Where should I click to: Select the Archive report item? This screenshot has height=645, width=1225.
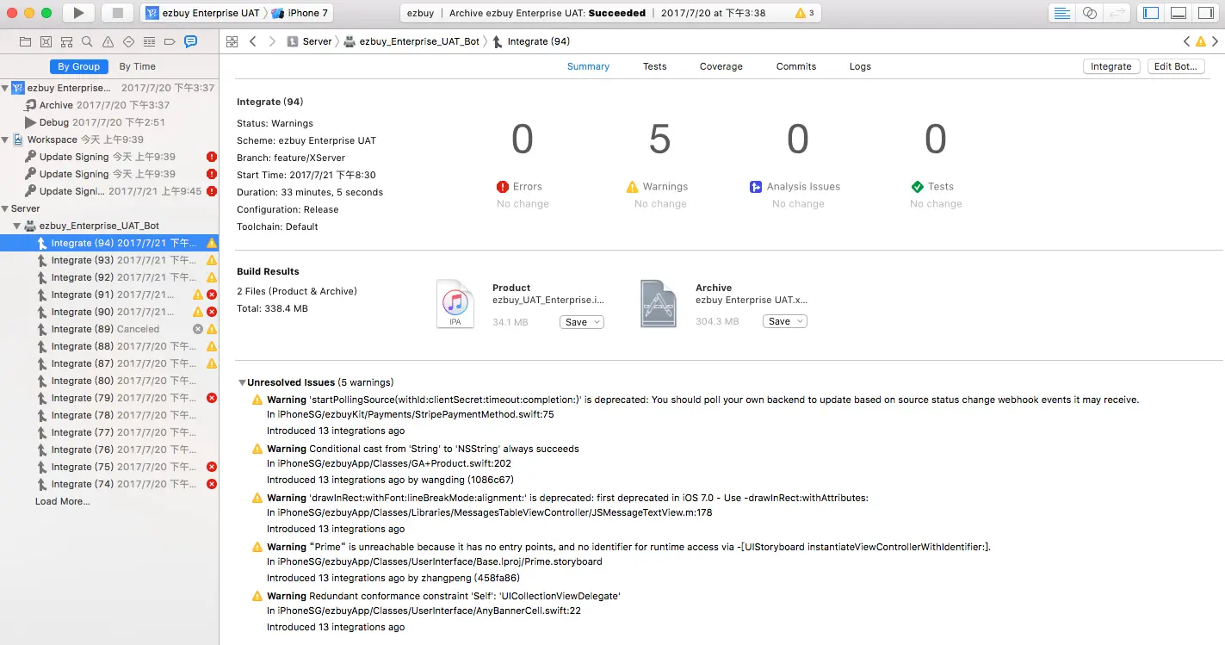[x=109, y=105]
